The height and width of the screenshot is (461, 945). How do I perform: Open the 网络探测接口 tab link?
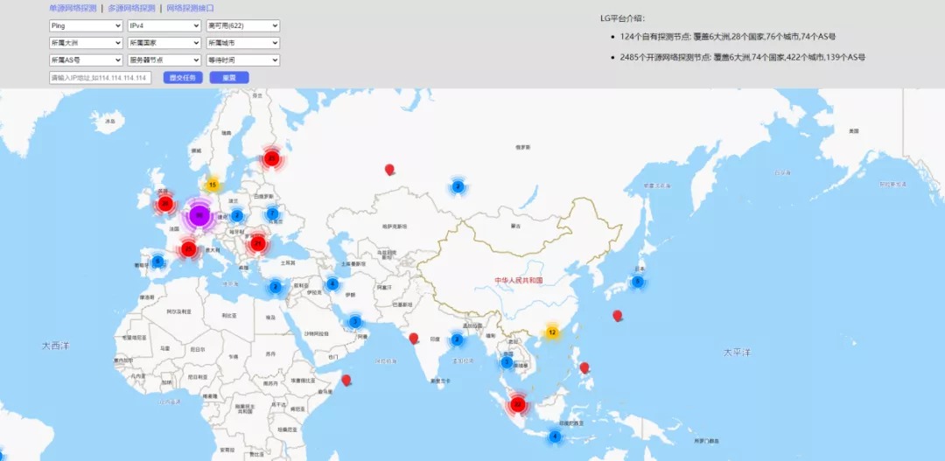[191, 9]
